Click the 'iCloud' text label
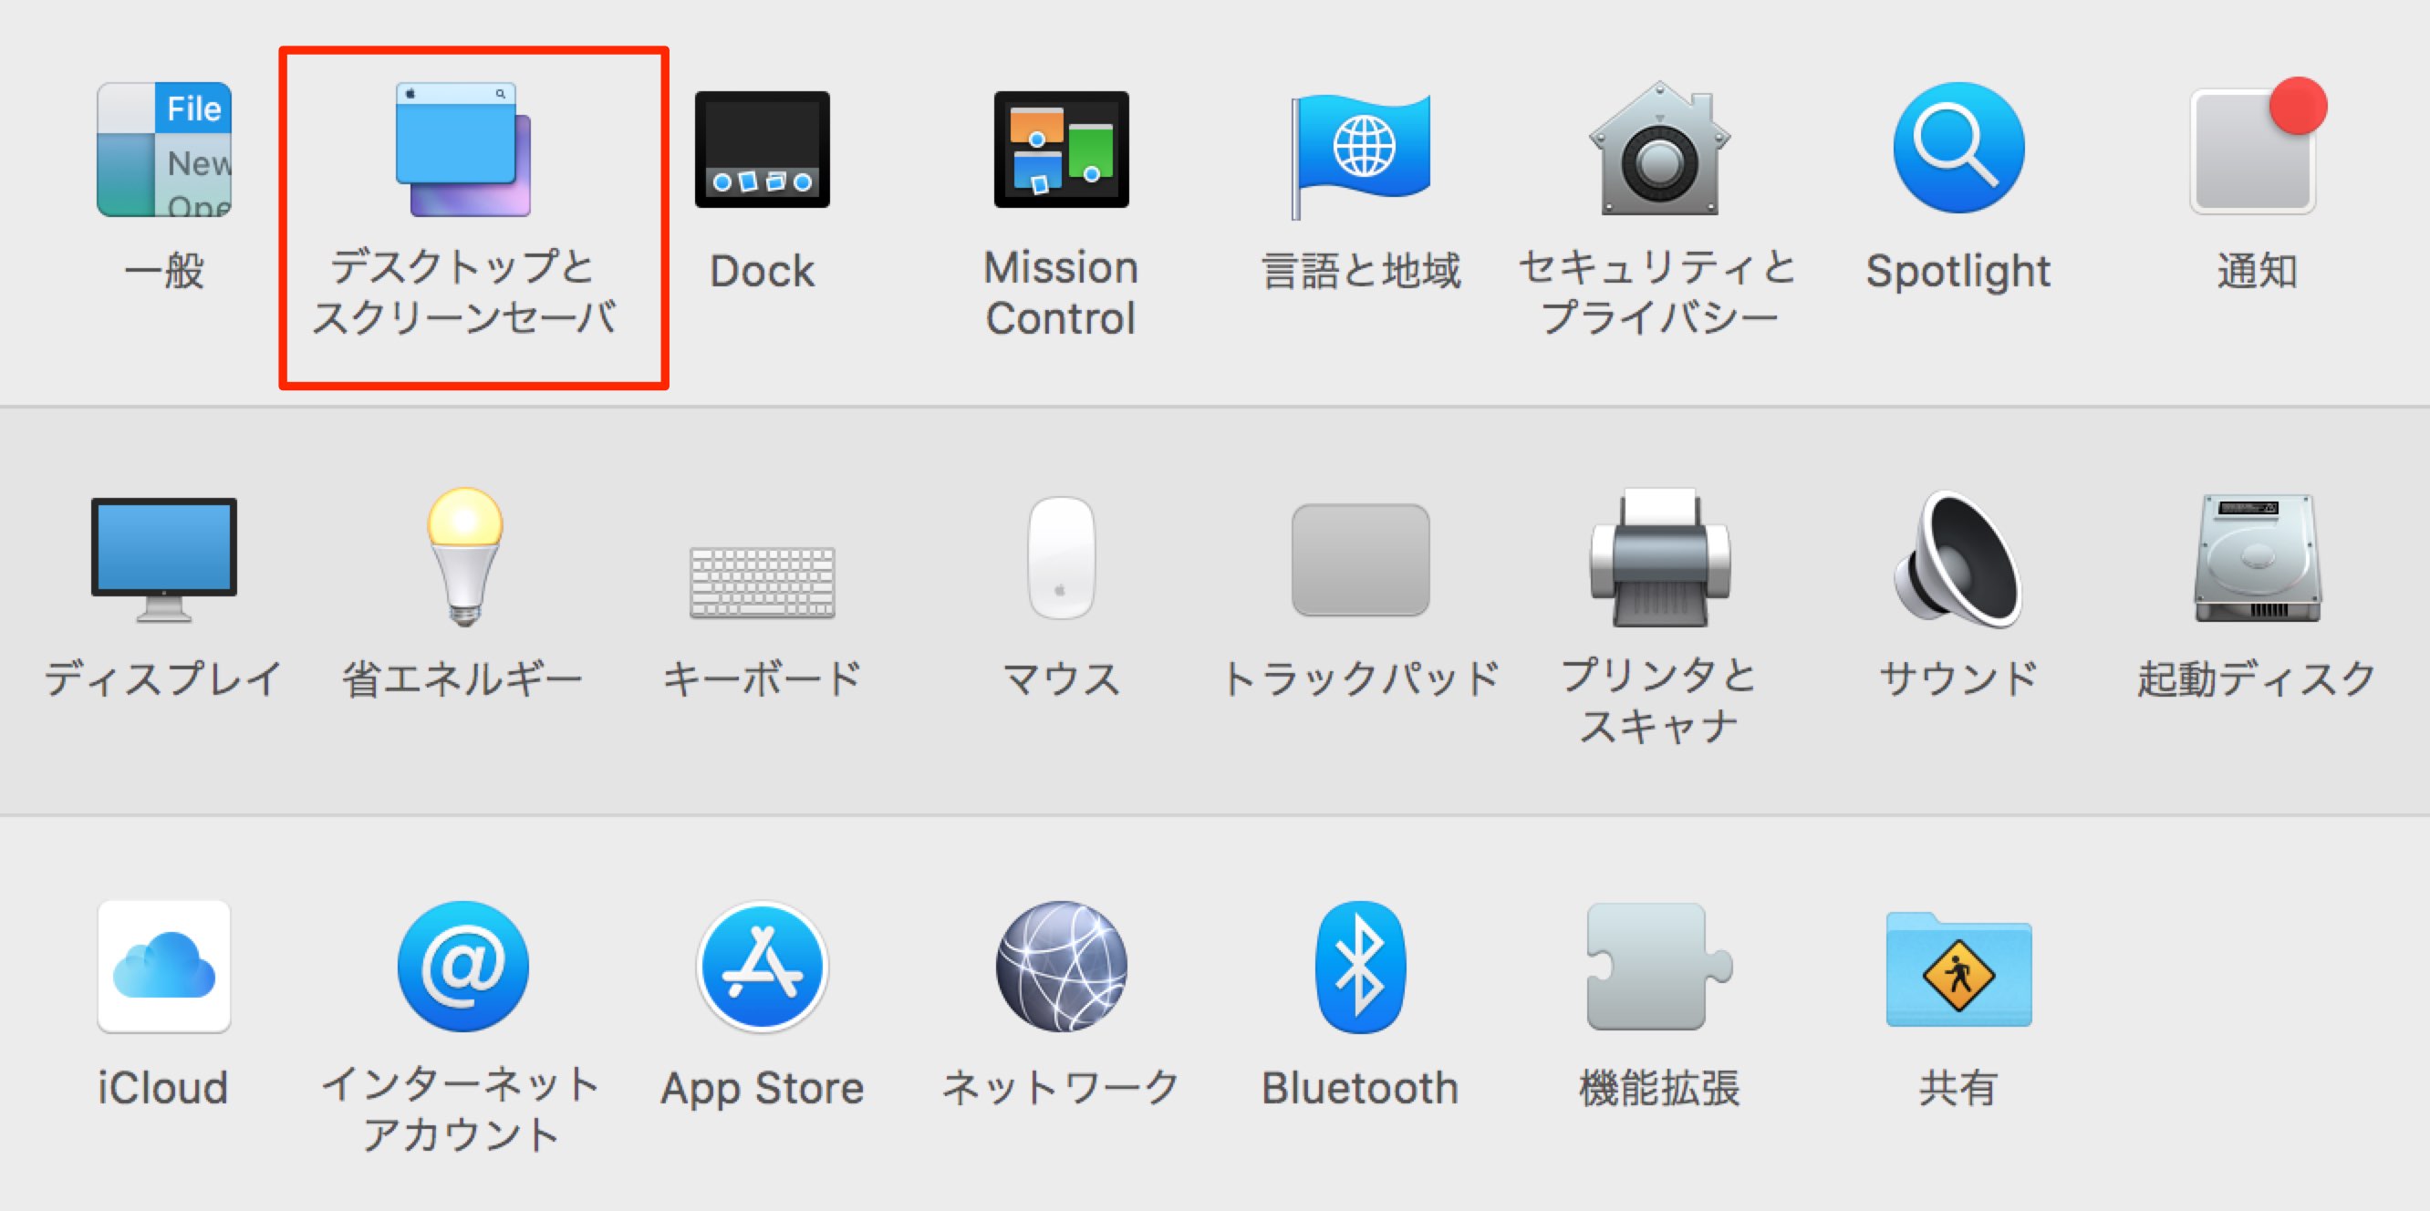 click(x=164, y=1089)
